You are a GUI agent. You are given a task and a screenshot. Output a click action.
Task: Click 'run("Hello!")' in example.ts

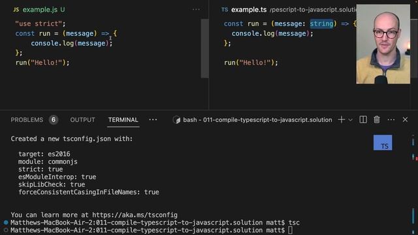[251, 63]
